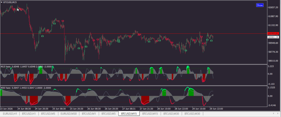Click the red 60382.81 price level label

tap(273, 33)
